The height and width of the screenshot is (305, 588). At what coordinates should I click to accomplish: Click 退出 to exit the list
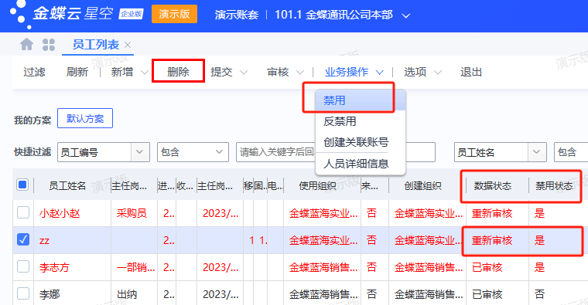(471, 72)
